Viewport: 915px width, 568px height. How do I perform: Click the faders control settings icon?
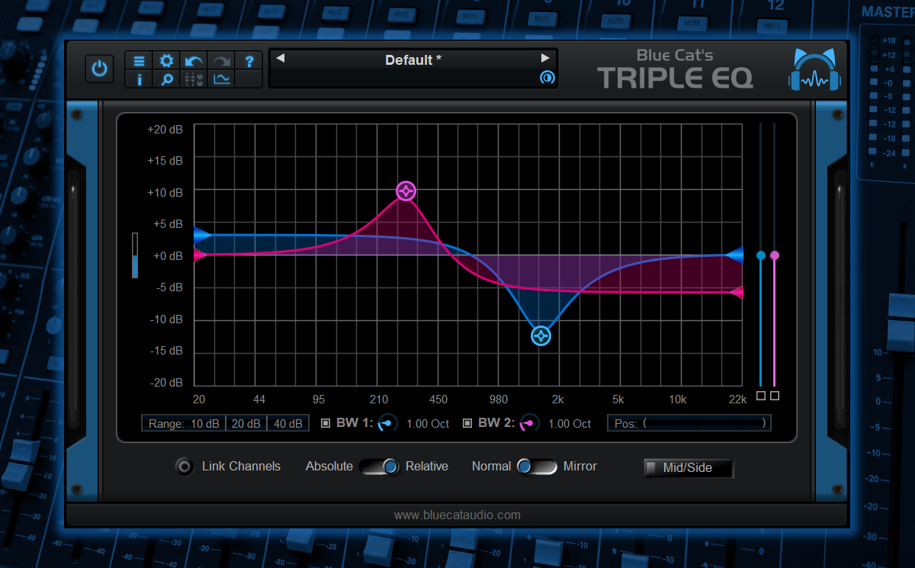[194, 79]
